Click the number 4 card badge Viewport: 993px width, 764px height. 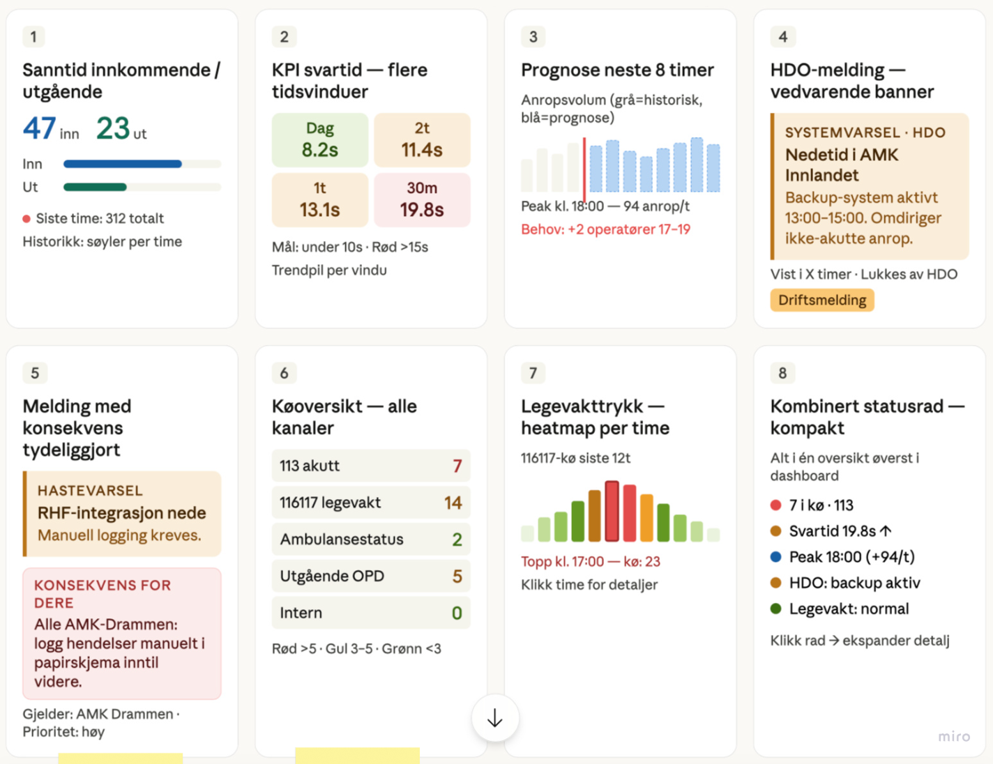coord(782,36)
